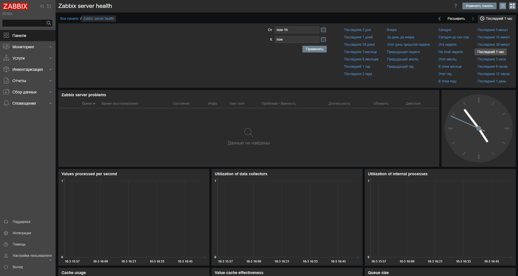The image size is (518, 276).
Task: Click the help question mark icon
Action: click(455, 6)
